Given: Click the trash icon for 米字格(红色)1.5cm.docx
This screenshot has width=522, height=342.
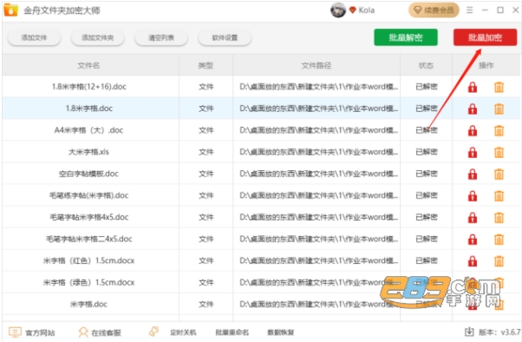Looking at the screenshot, I should click(499, 261).
